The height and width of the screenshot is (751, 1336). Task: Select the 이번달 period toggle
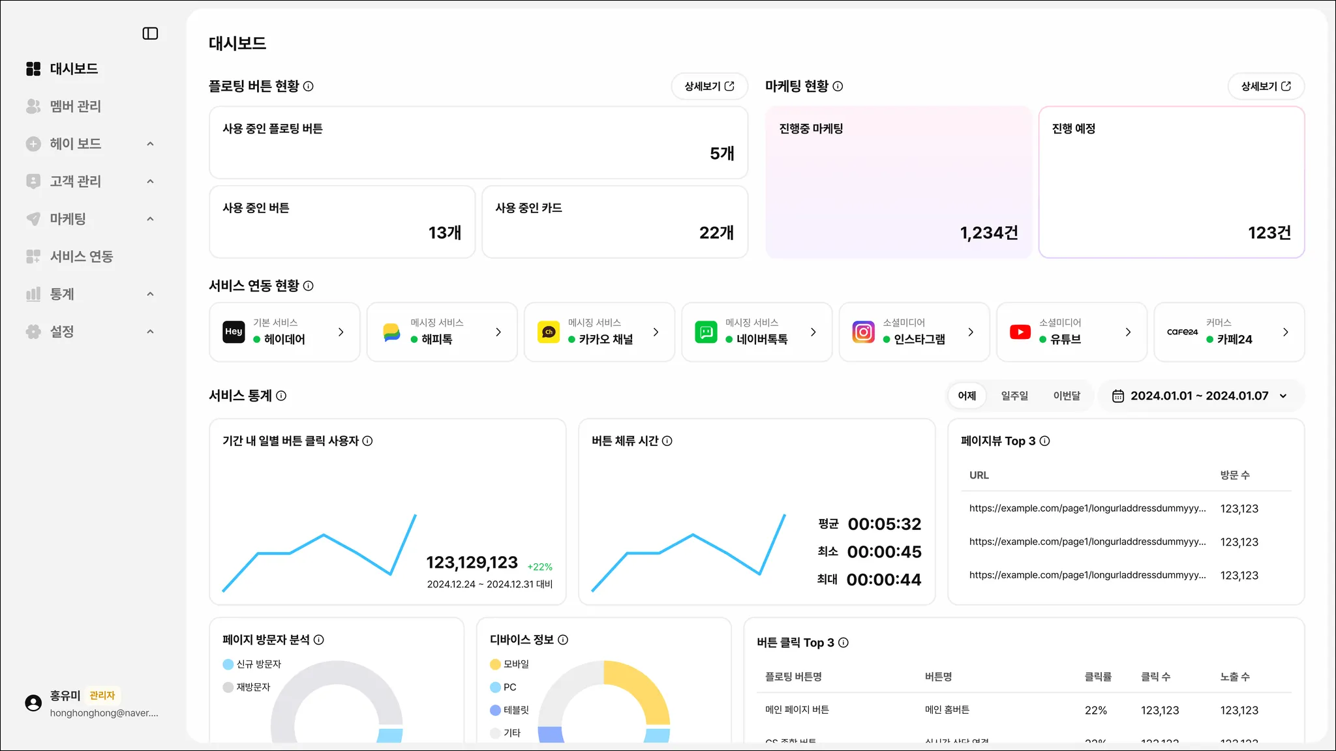(1067, 396)
